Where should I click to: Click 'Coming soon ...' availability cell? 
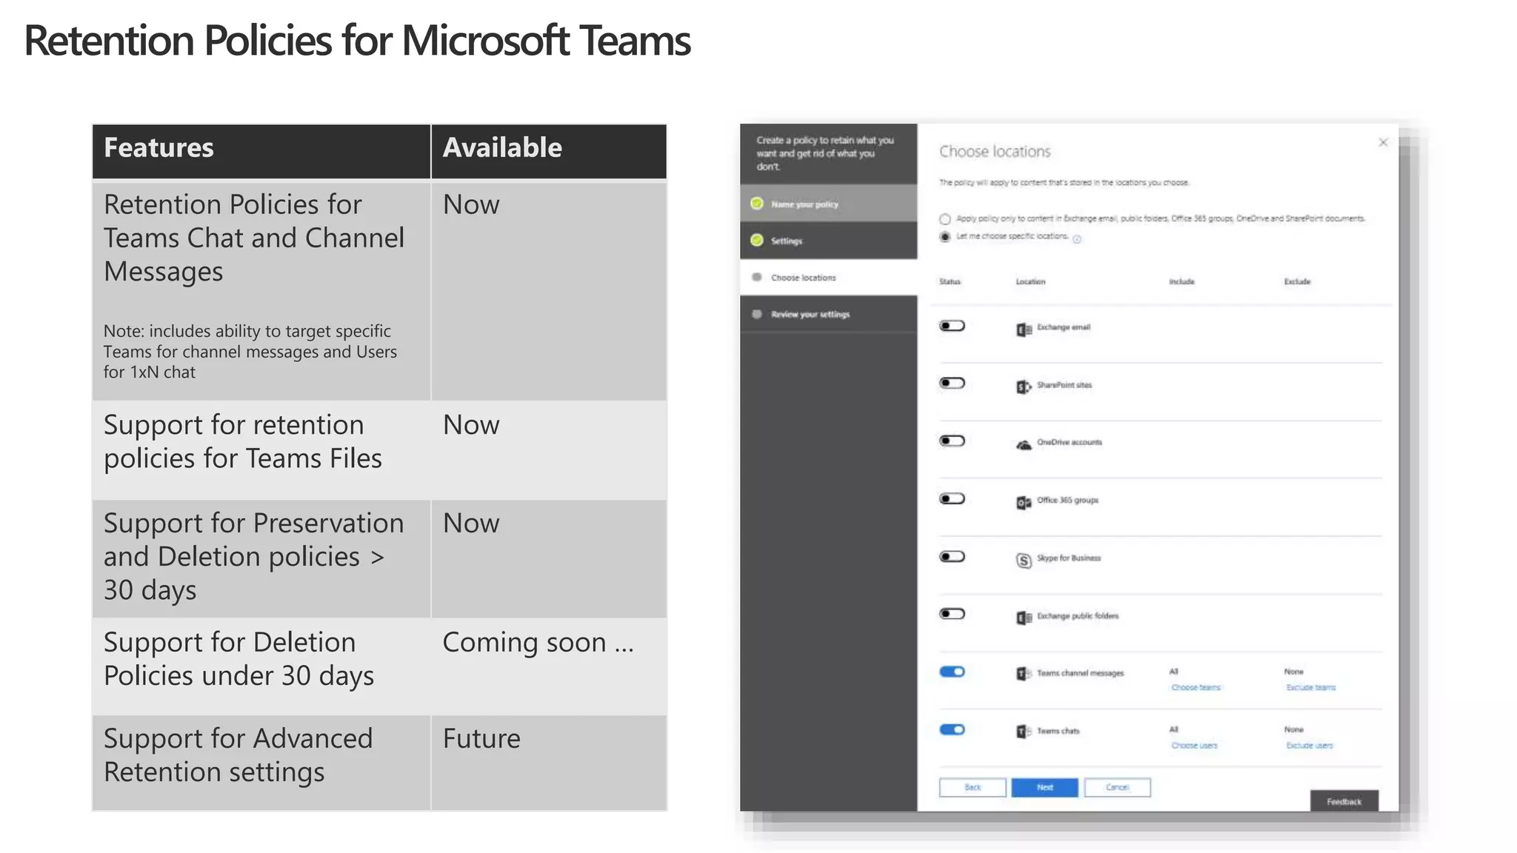549,666
